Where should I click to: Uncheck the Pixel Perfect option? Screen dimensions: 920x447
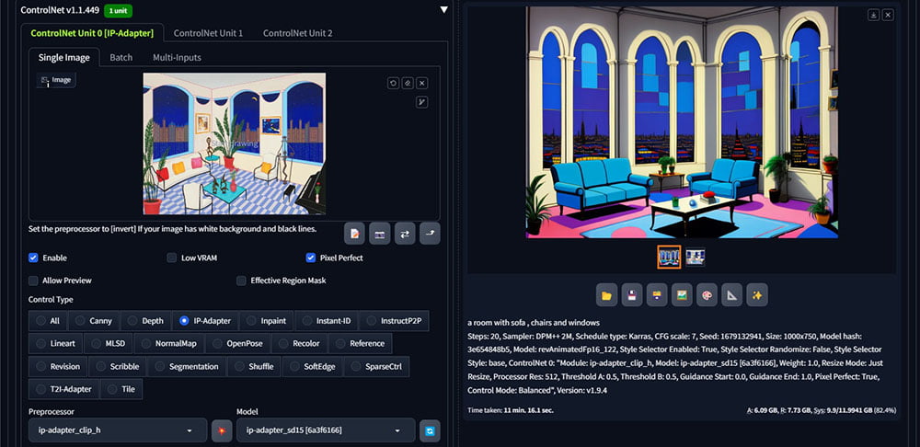311,258
